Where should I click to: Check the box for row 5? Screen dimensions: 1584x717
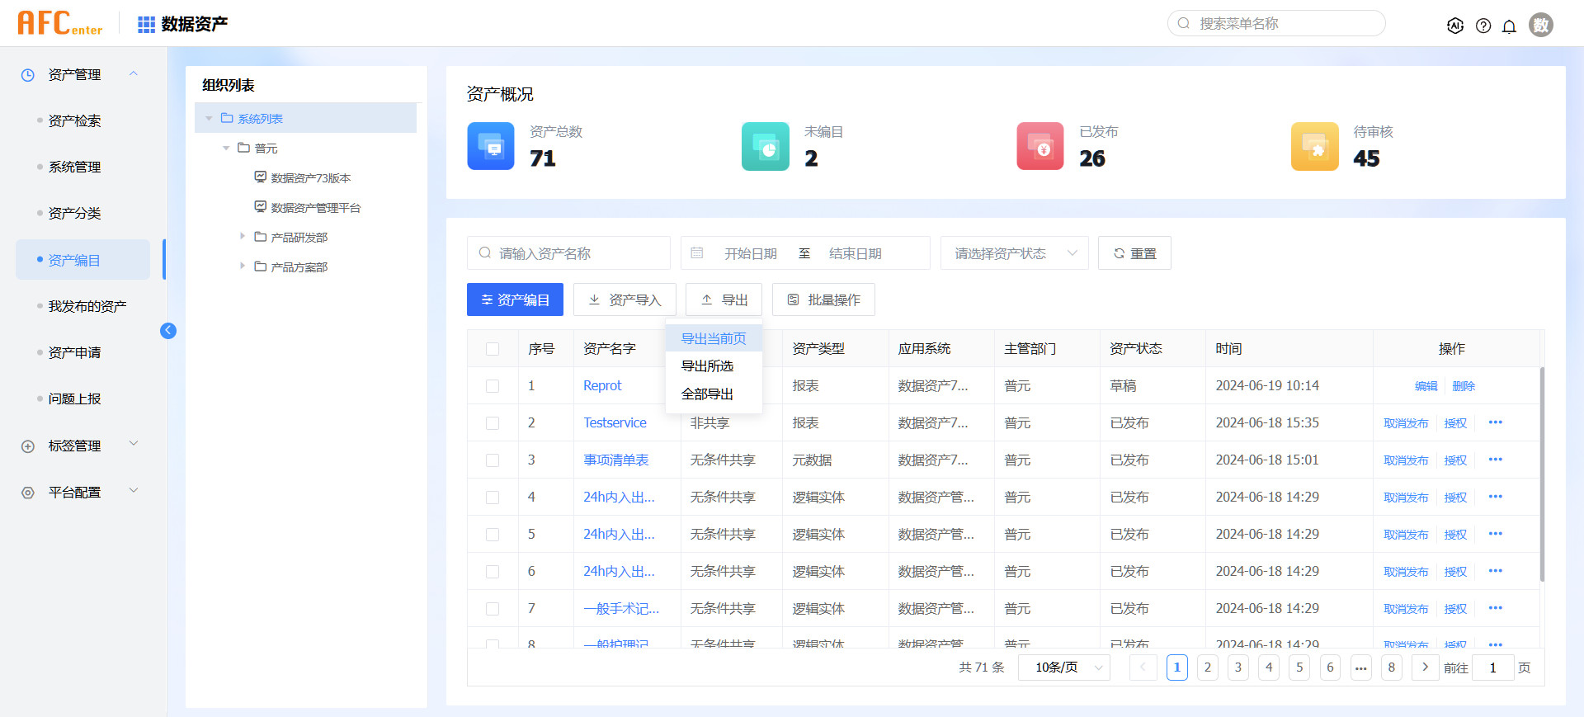493,535
